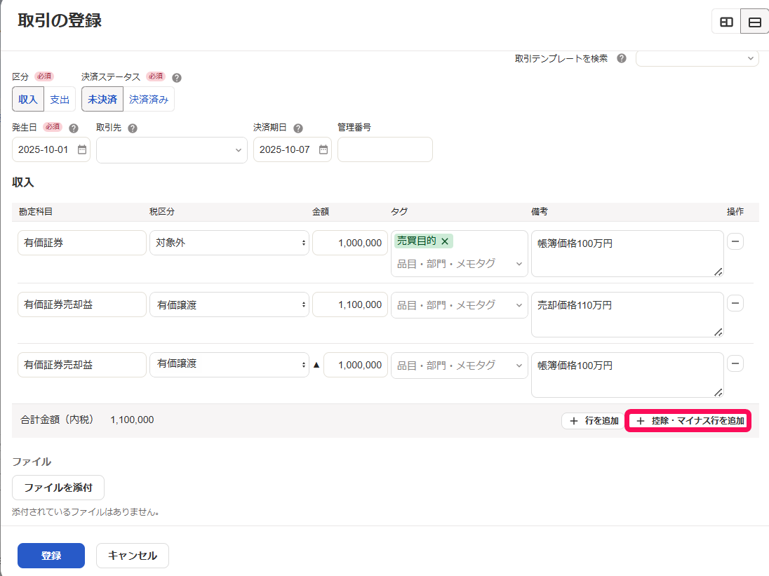The height and width of the screenshot is (576, 769).
Task: Open 対象外 tax category dropdown
Action: tap(229, 243)
